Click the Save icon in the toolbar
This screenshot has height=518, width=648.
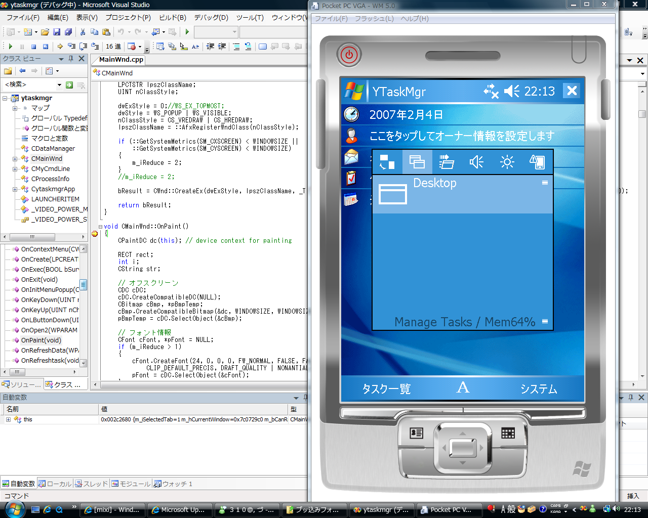tap(57, 32)
